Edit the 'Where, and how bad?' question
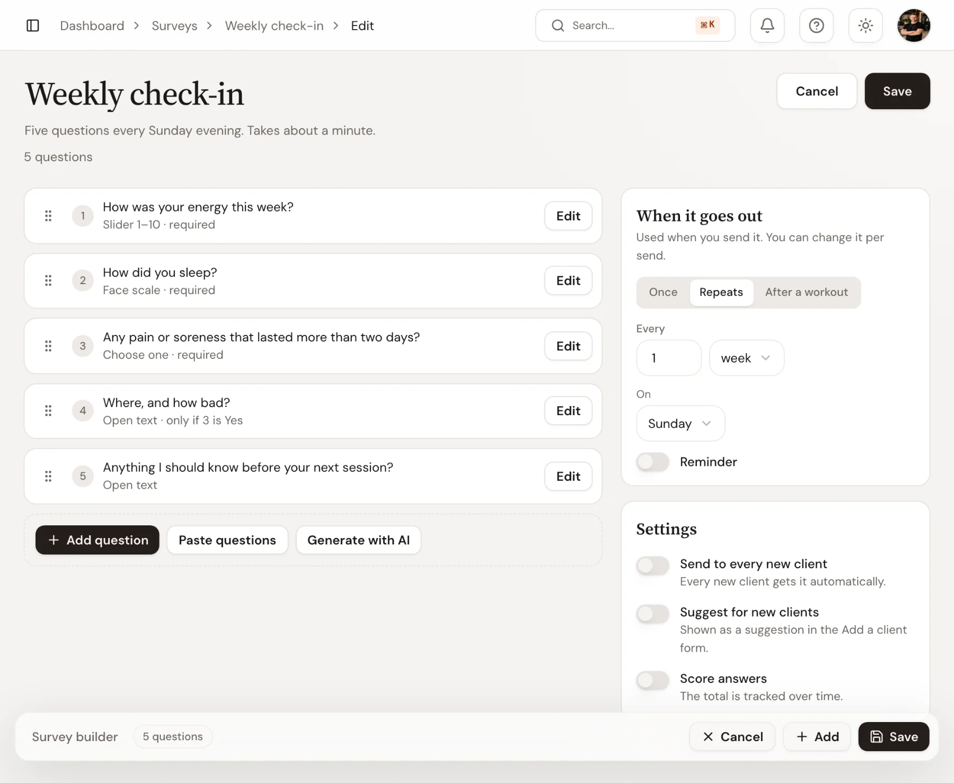Image resolution: width=954 pixels, height=783 pixels. coord(568,411)
